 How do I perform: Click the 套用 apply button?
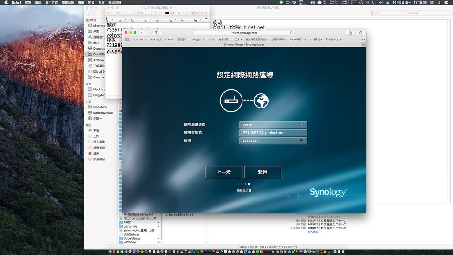click(x=263, y=172)
